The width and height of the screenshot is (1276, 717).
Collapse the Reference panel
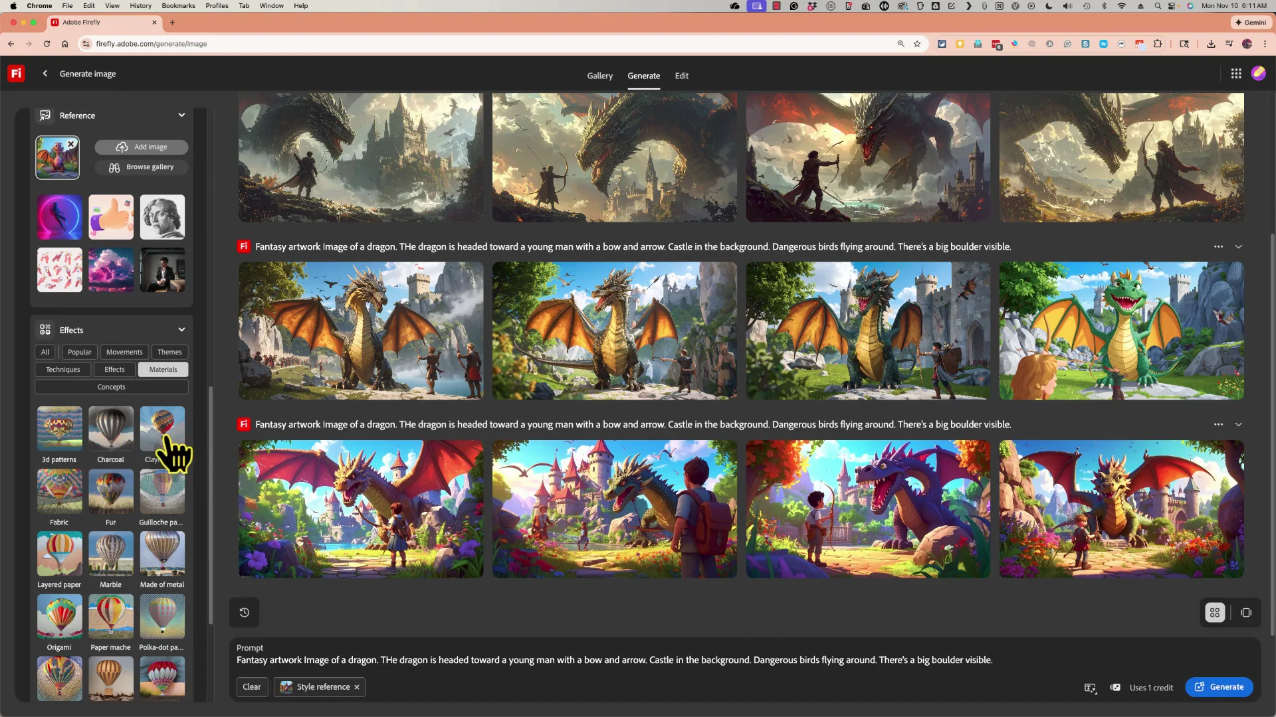(181, 115)
